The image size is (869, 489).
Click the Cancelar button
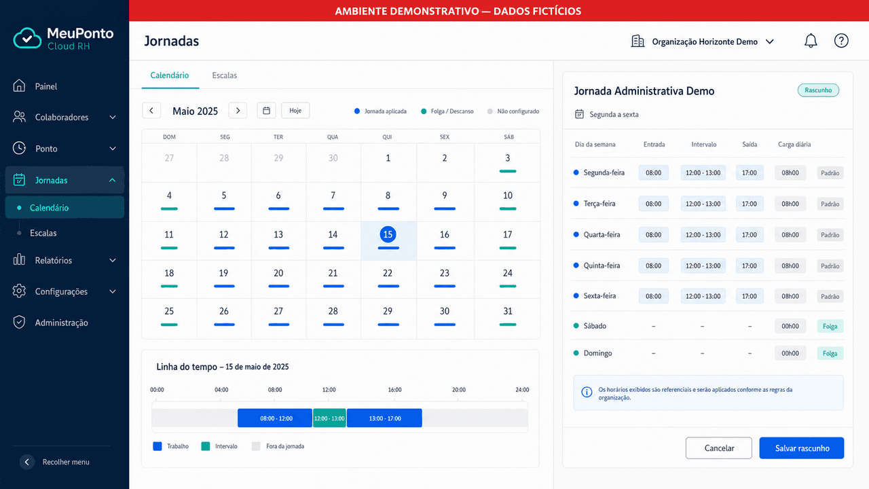(719, 448)
